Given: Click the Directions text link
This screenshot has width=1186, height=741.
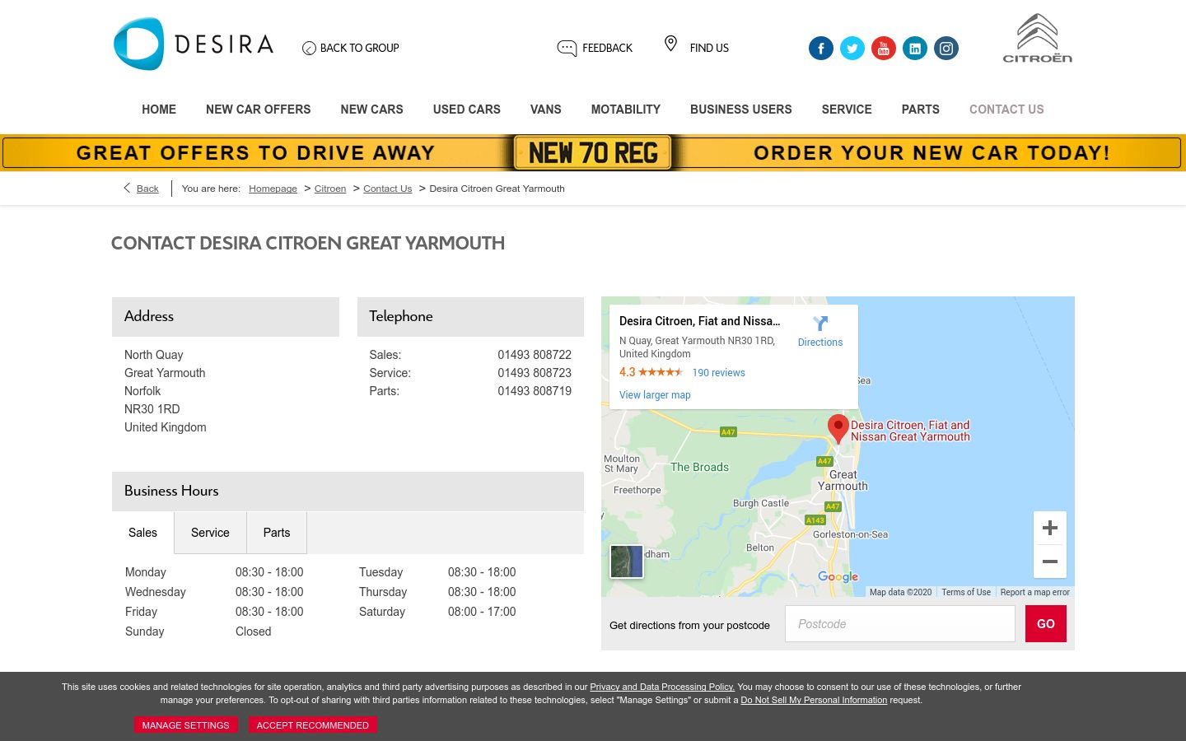Looking at the screenshot, I should pos(820,343).
